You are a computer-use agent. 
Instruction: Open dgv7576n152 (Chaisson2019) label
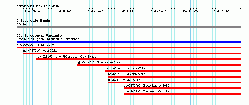(98, 62)
